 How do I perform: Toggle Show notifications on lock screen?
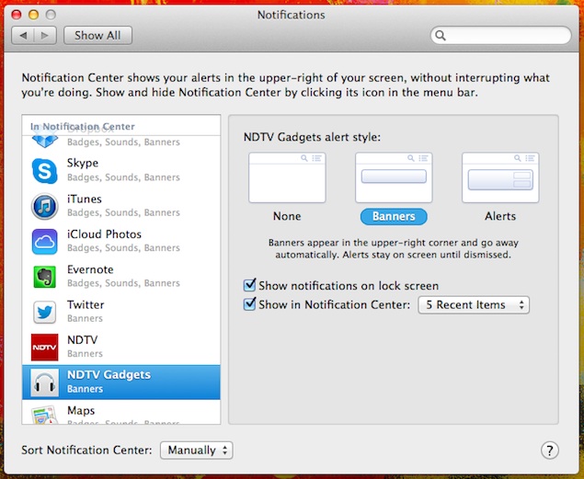[x=249, y=285]
